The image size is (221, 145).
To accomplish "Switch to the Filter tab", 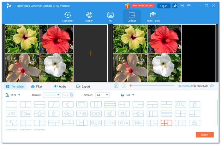I will tap(37, 86).
